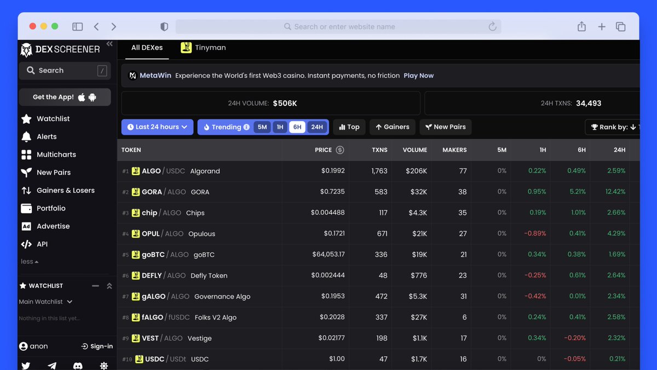Open Discord icon at sidebar bottom
This screenshot has width=657, height=370.
pos(78,366)
